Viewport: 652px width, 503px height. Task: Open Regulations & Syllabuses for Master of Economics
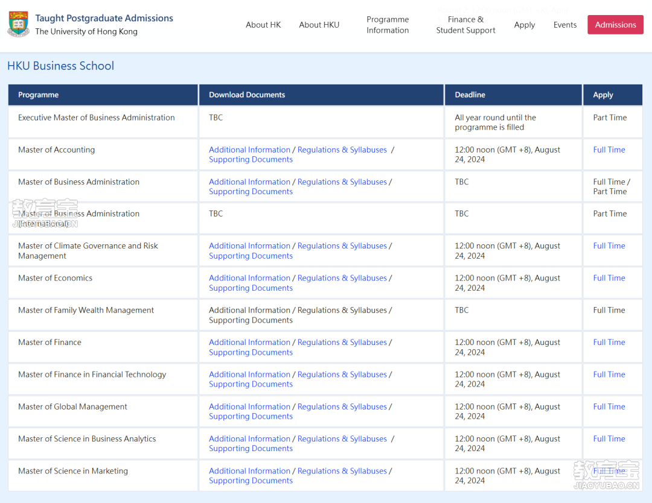point(342,278)
